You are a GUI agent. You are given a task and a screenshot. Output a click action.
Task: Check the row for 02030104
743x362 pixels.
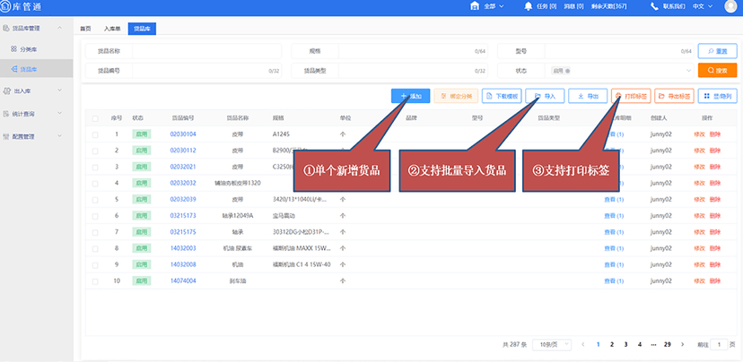coord(95,135)
